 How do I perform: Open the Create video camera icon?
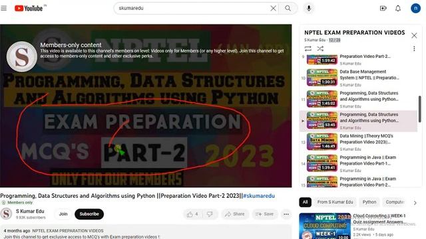pyautogui.click(x=383, y=9)
